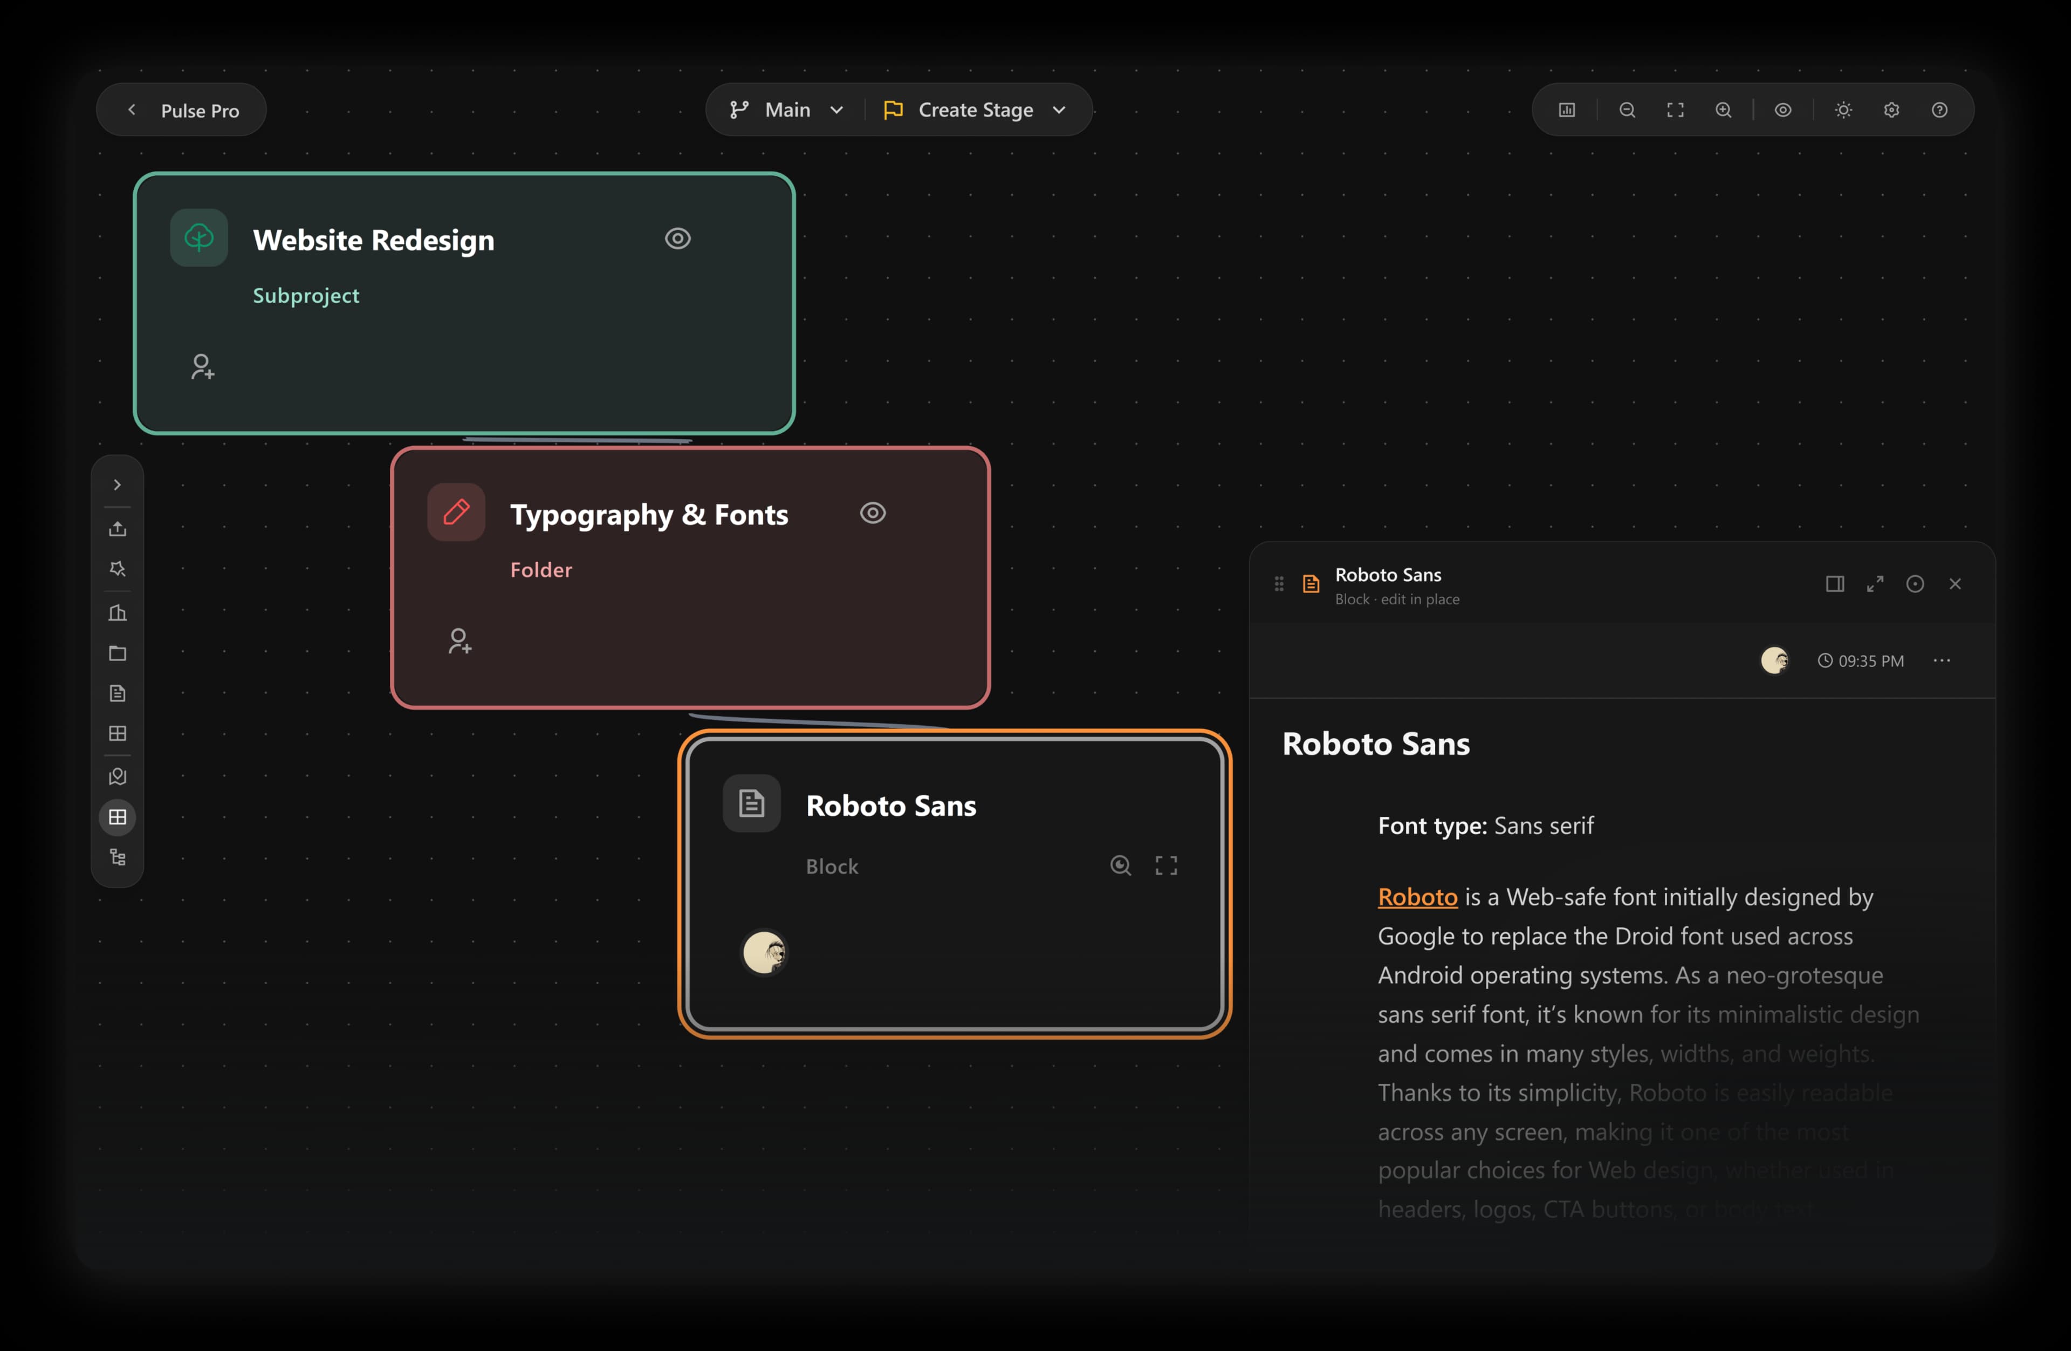
Task: Add assignee on Typography & Fonts folder
Action: (x=460, y=642)
